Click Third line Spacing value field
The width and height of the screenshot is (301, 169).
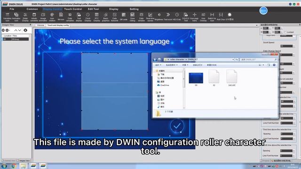pyautogui.click(x=286, y=134)
